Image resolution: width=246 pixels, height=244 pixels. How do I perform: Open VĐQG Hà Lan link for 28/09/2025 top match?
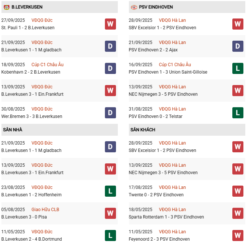[172, 20]
